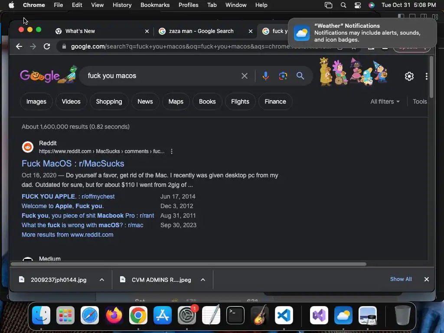This screenshot has width=444, height=333.
Task: Click the Chrome icon in the dock
Action: 138,315
